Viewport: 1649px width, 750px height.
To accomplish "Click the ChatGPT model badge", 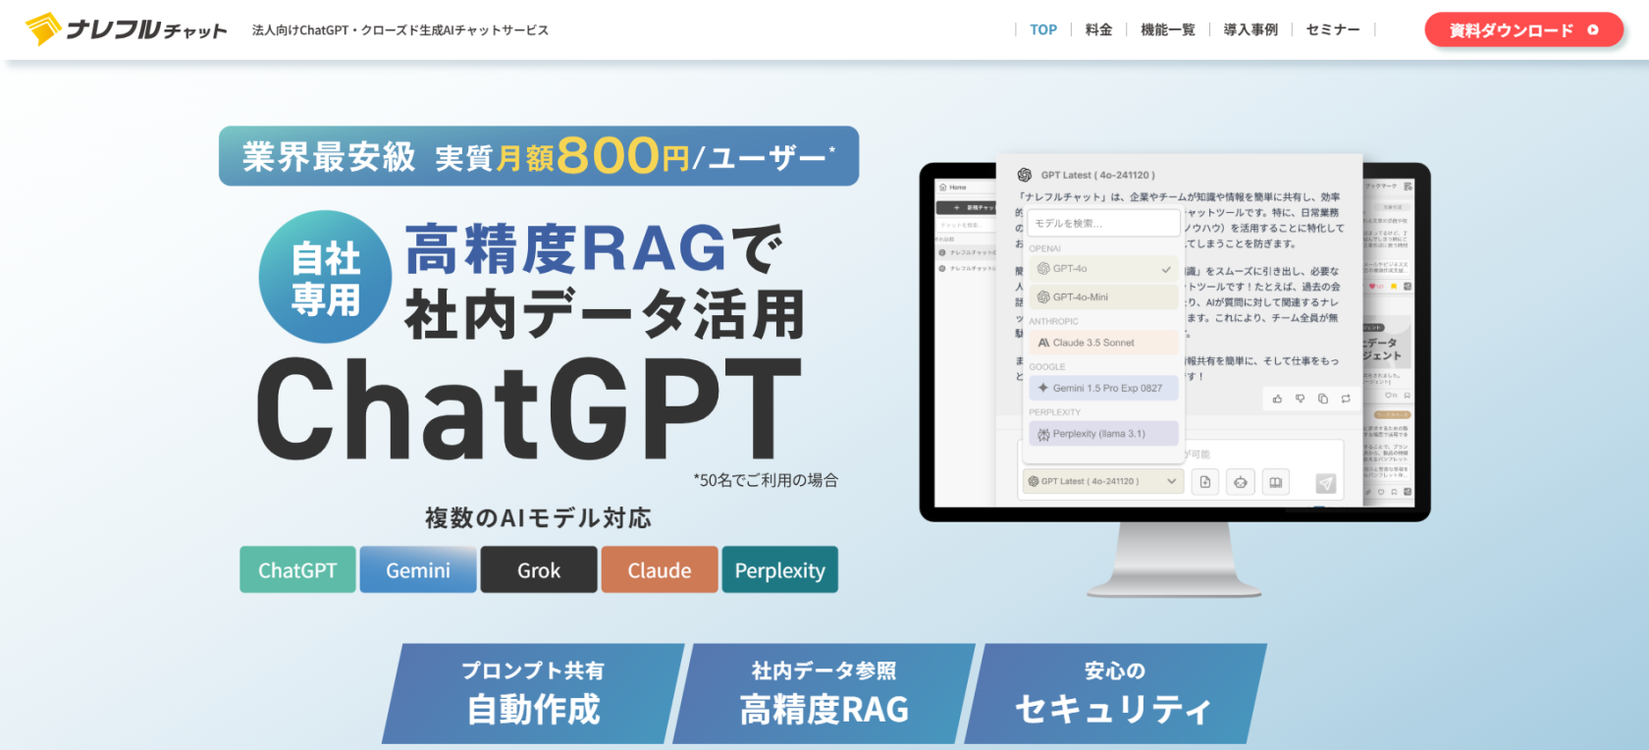I will [297, 570].
